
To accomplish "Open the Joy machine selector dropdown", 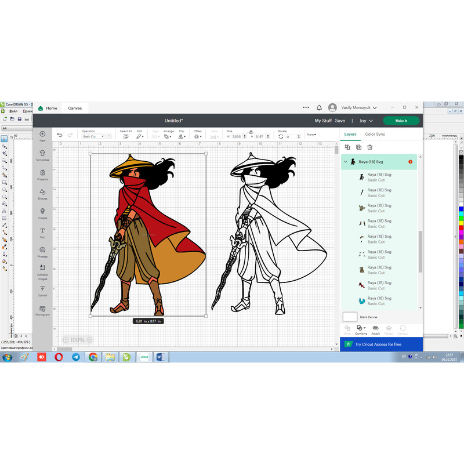I will 365,121.
